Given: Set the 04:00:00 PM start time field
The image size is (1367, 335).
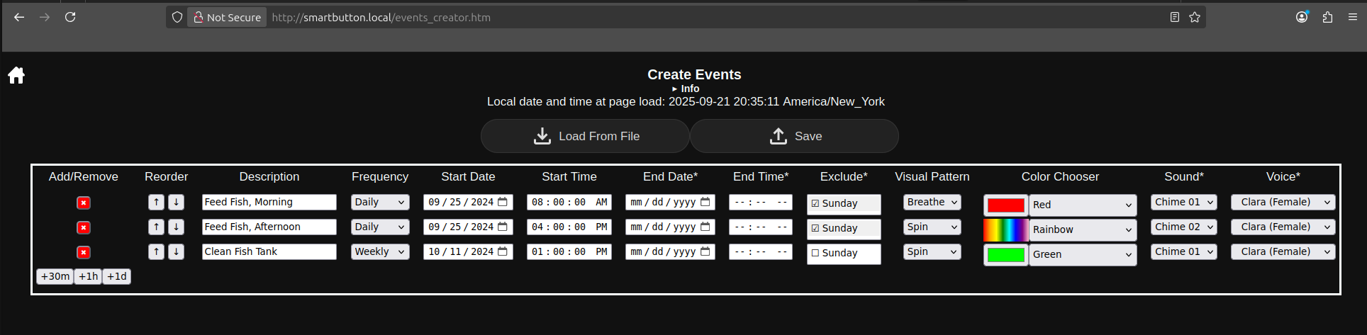Looking at the screenshot, I should click(x=569, y=227).
